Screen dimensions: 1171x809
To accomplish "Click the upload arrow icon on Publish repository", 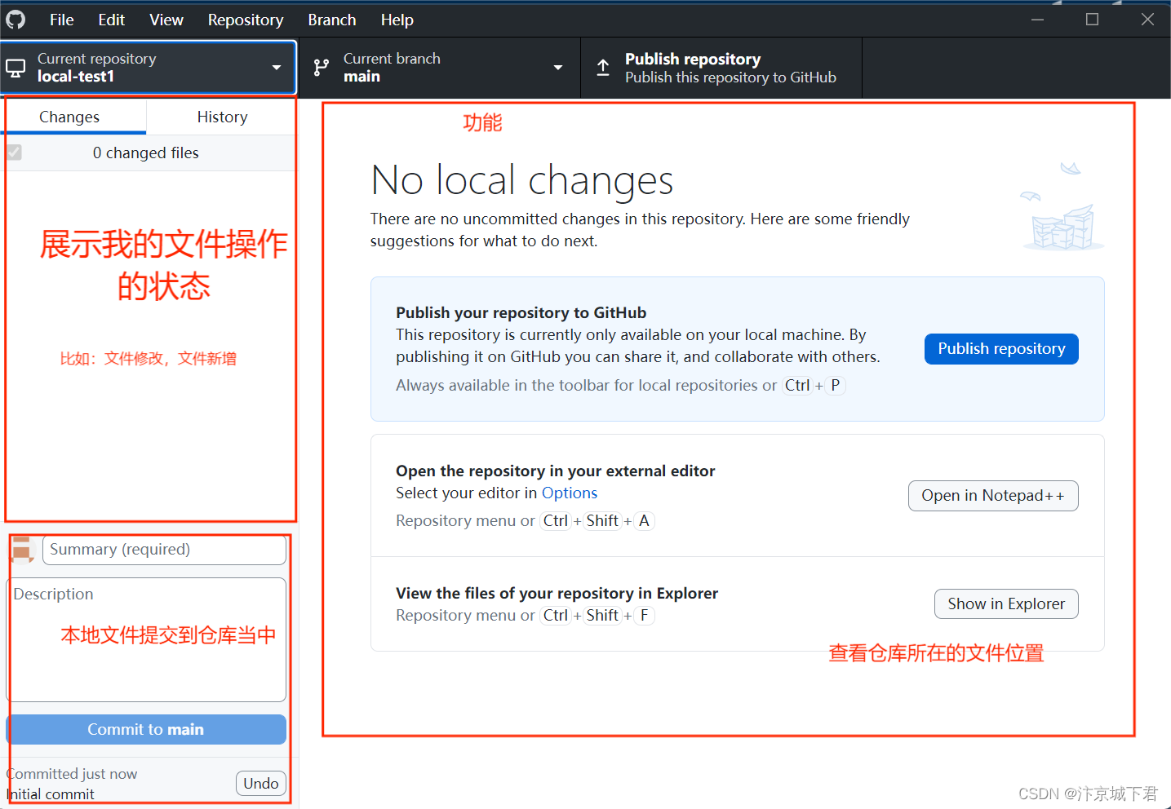I will click(x=603, y=68).
